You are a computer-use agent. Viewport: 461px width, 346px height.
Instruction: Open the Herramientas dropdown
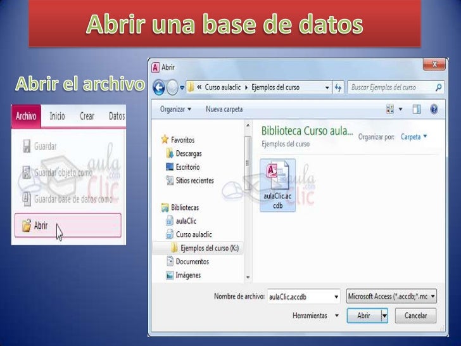315,316
